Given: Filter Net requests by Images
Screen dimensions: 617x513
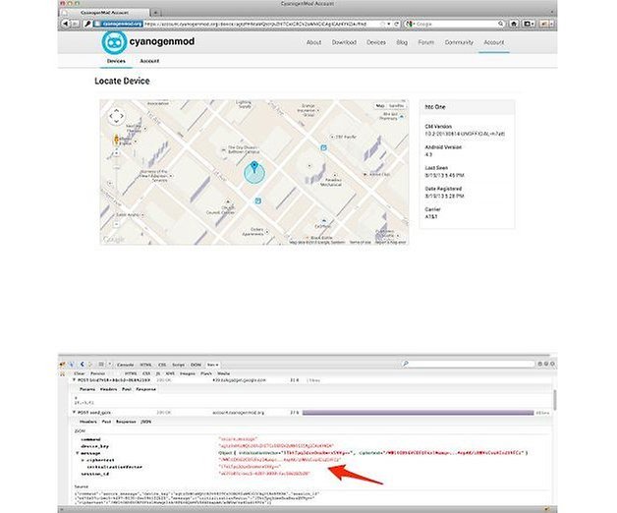Looking at the screenshot, I should pyautogui.click(x=188, y=373).
